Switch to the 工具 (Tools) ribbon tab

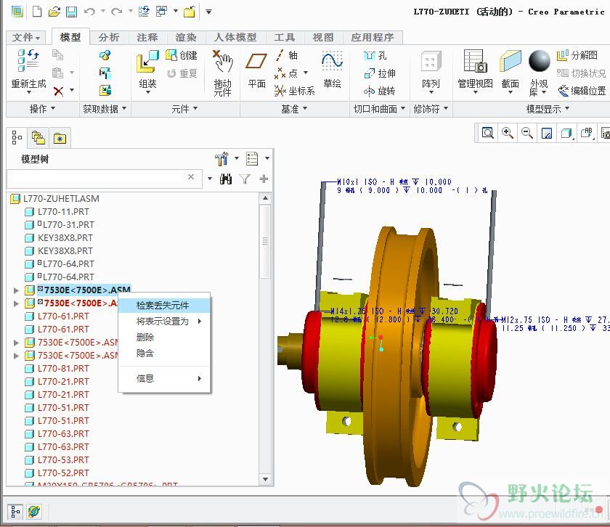(285, 37)
